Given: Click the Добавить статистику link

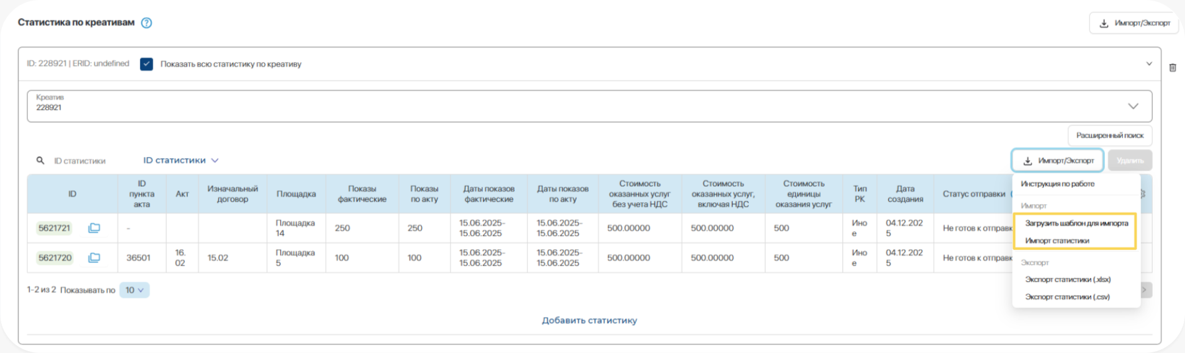Looking at the screenshot, I should (x=589, y=321).
